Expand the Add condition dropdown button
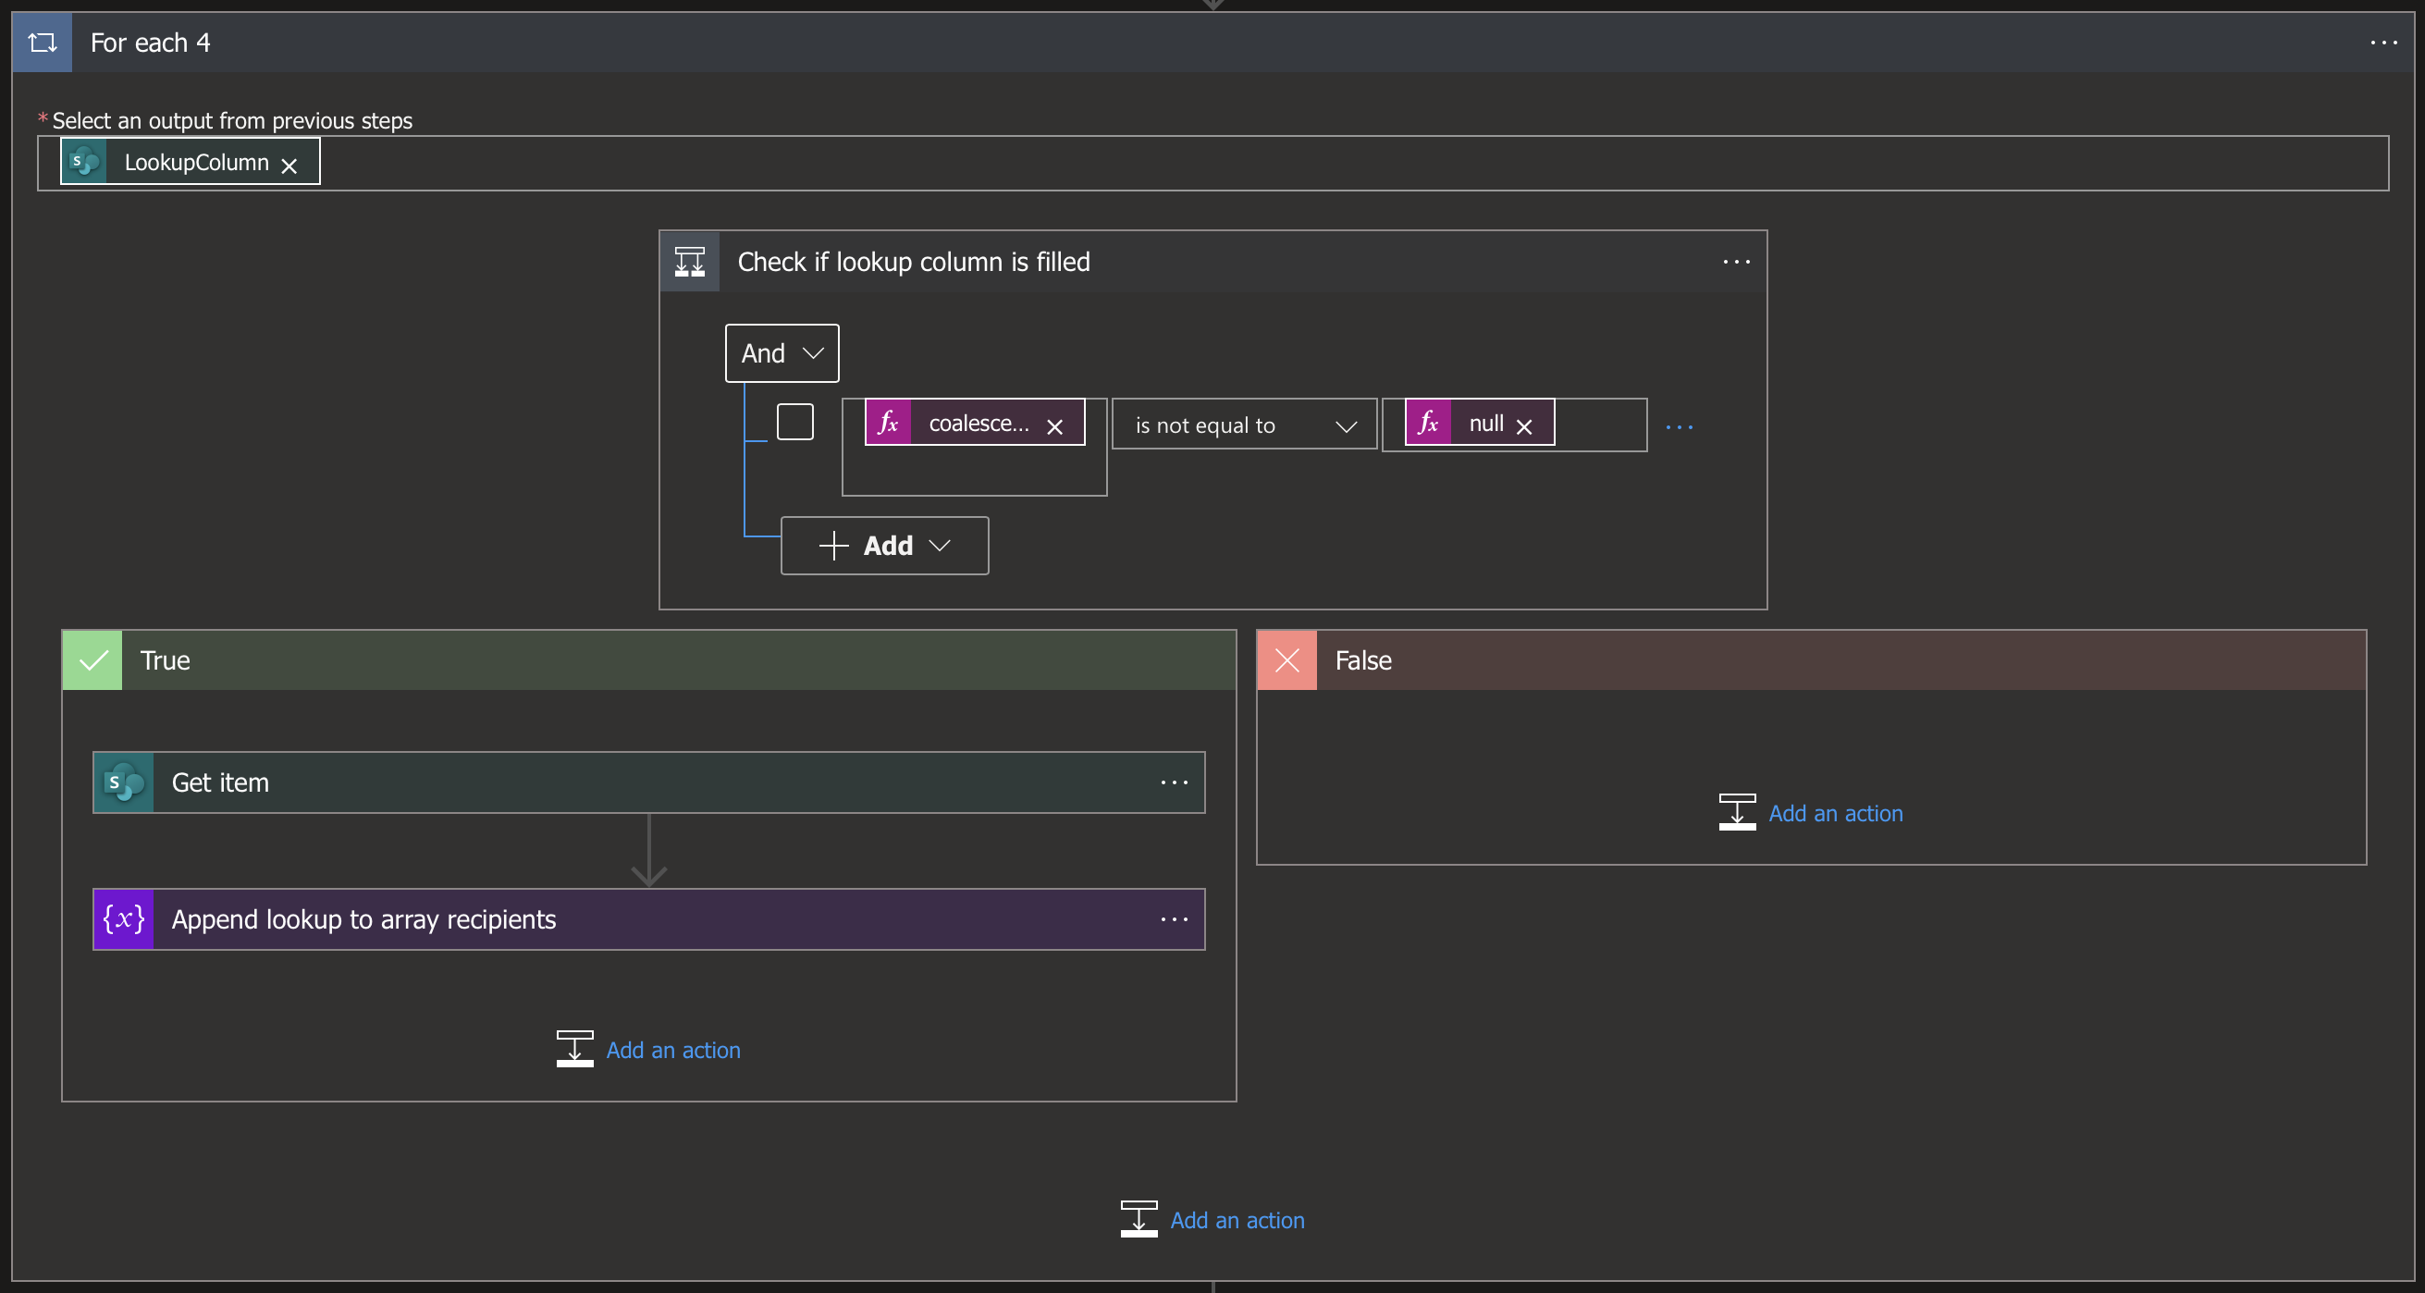 (884, 546)
